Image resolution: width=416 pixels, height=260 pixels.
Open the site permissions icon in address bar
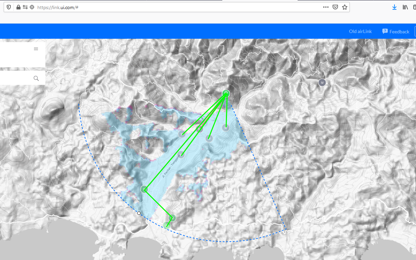[25, 7]
